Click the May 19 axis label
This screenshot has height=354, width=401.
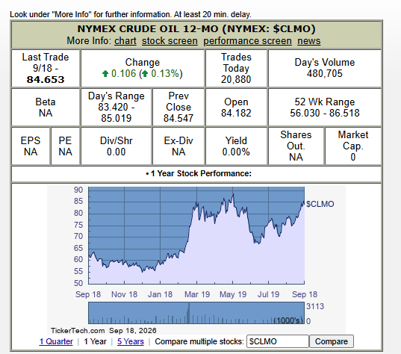[x=233, y=294]
